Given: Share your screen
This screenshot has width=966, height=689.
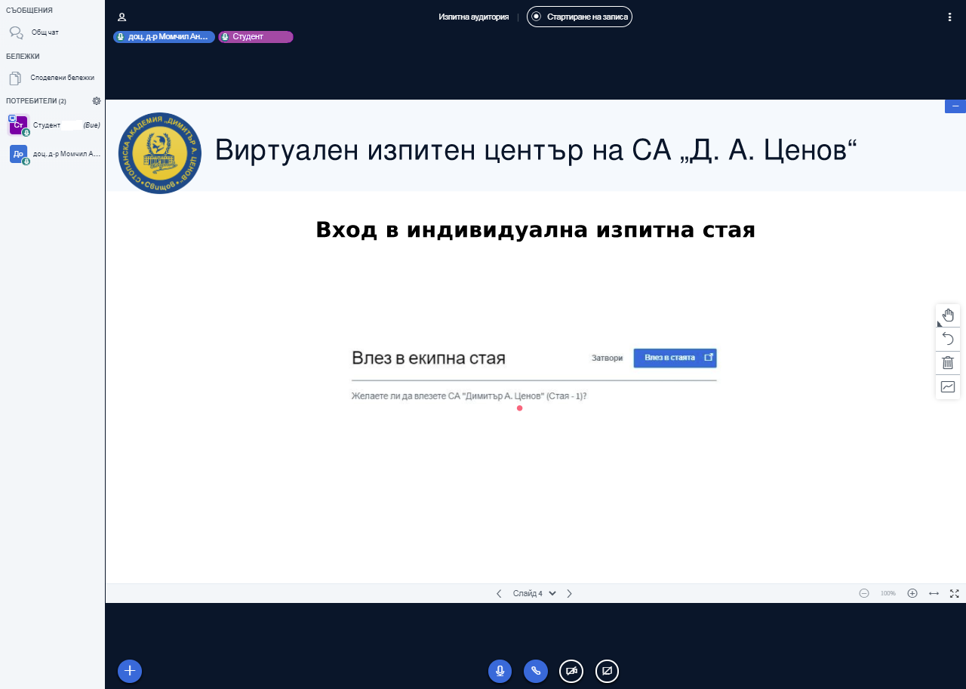Looking at the screenshot, I should coord(607,671).
